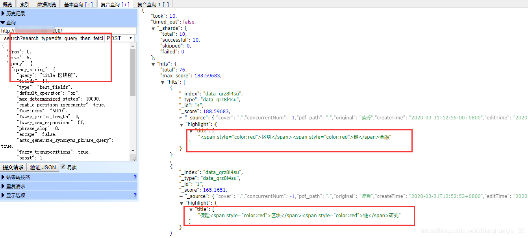Select the 复合查询 tab

point(110,4)
